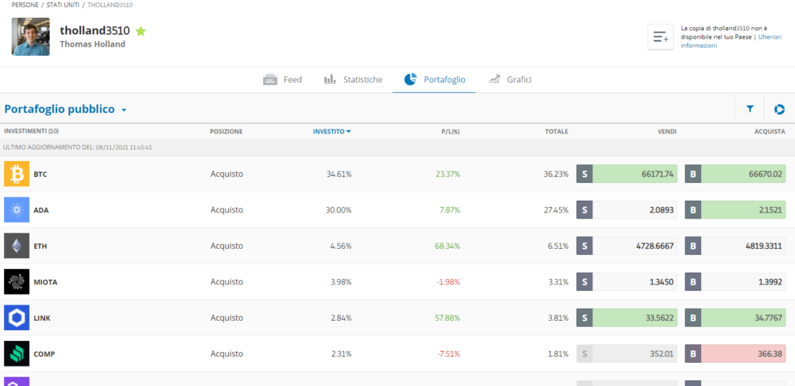
Task: Select the BTC ticker name
Action: (x=40, y=174)
